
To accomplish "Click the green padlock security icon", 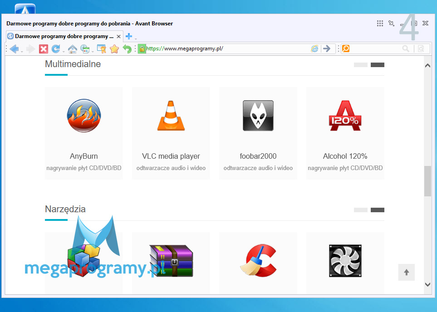I will point(142,49).
